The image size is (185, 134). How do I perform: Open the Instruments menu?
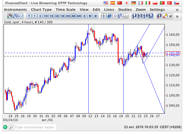pos(16,10)
